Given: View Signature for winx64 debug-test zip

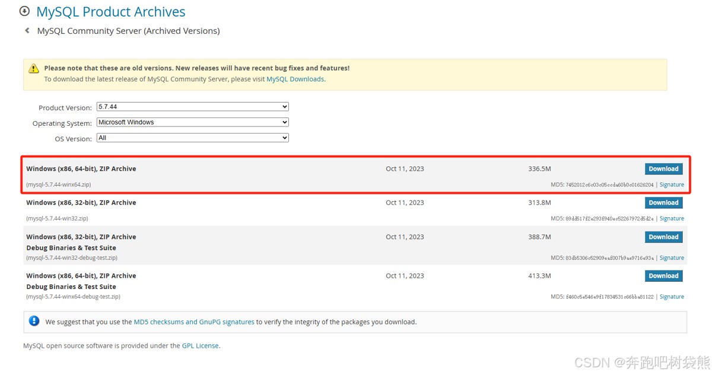Looking at the screenshot, I should tap(672, 297).
